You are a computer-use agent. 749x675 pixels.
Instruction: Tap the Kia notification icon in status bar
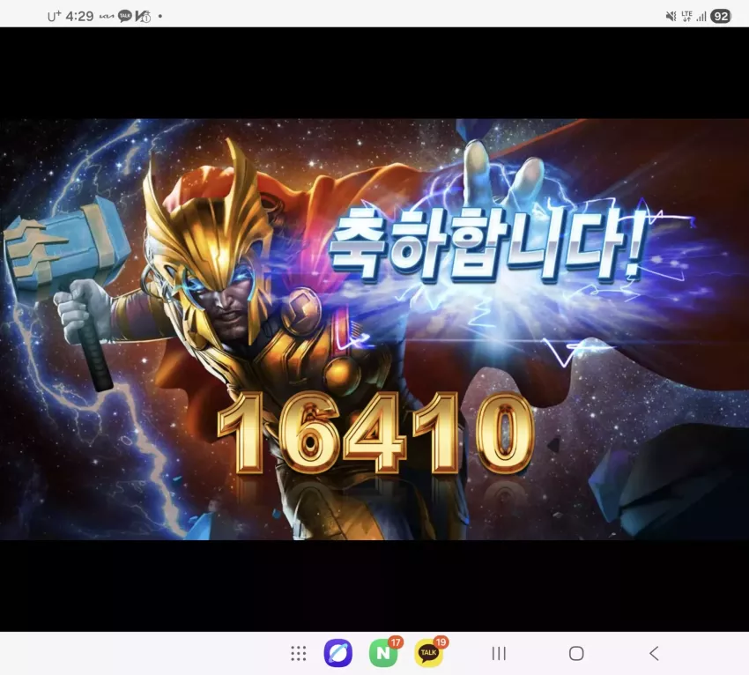[x=107, y=17]
